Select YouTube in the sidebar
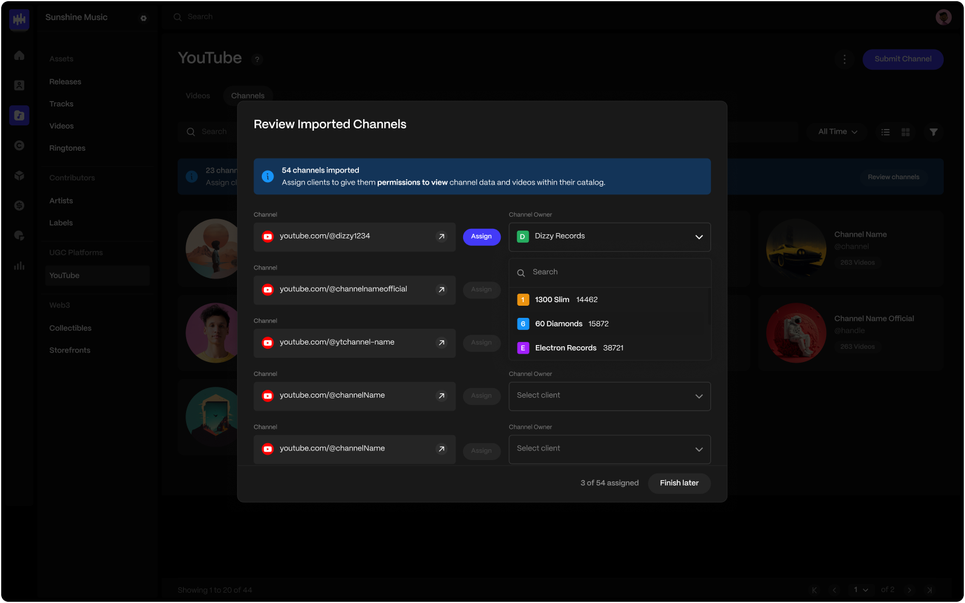 tap(96, 275)
